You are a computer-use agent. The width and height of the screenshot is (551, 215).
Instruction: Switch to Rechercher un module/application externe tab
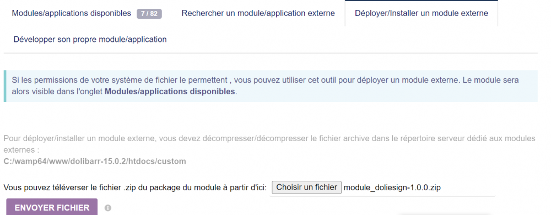[x=258, y=13]
